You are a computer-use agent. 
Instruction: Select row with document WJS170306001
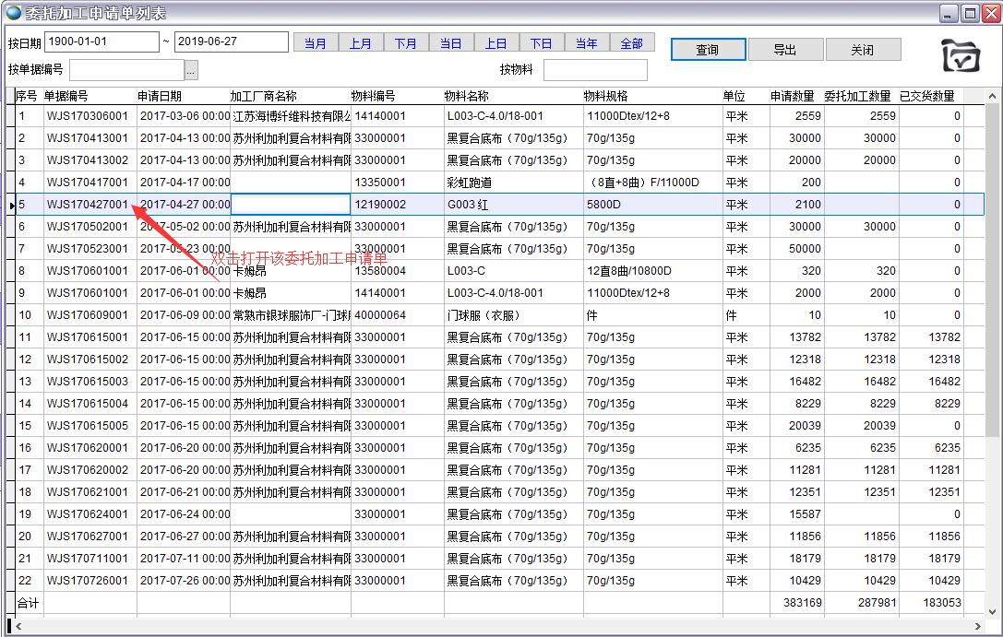point(90,116)
